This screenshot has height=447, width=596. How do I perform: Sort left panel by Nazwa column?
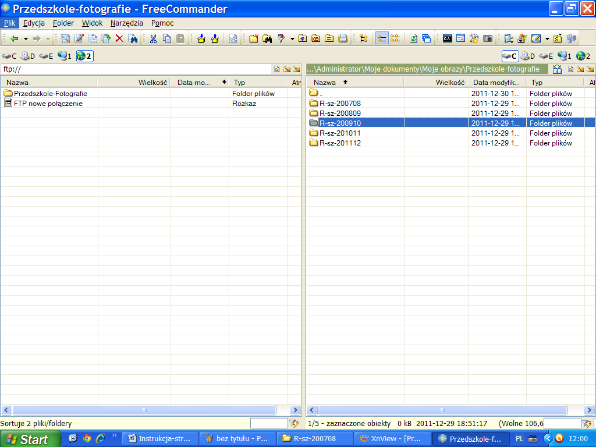49,83
